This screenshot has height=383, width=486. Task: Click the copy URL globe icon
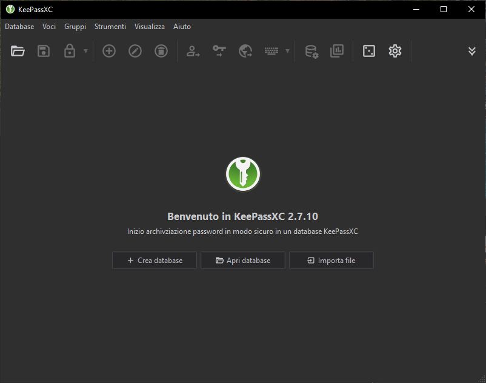245,52
